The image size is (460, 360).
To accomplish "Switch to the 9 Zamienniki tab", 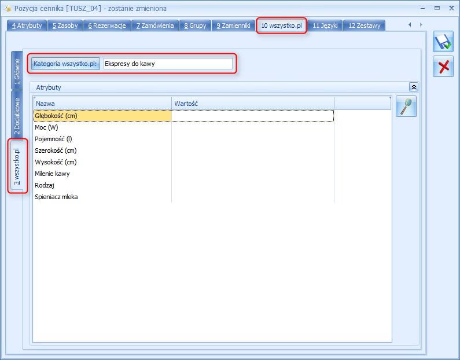I will point(233,25).
